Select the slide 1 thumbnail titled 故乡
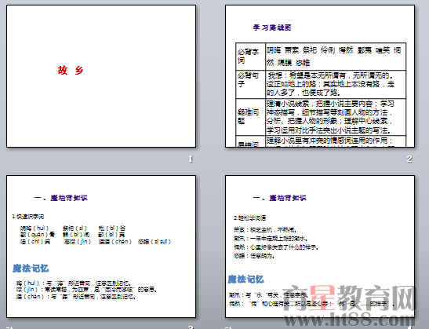429x329 pixels. pyautogui.click(x=101, y=76)
